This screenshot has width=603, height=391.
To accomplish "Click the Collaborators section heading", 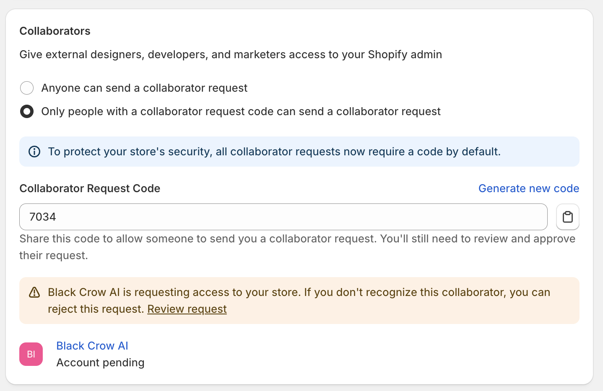I will click(x=55, y=31).
